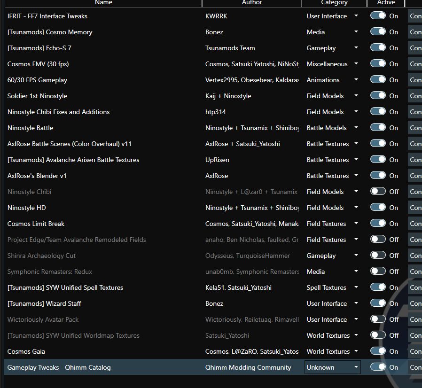The image size is (422, 388).
Task: Activate the Symphonic Remasters: Redux toggle
Action: [378, 271]
